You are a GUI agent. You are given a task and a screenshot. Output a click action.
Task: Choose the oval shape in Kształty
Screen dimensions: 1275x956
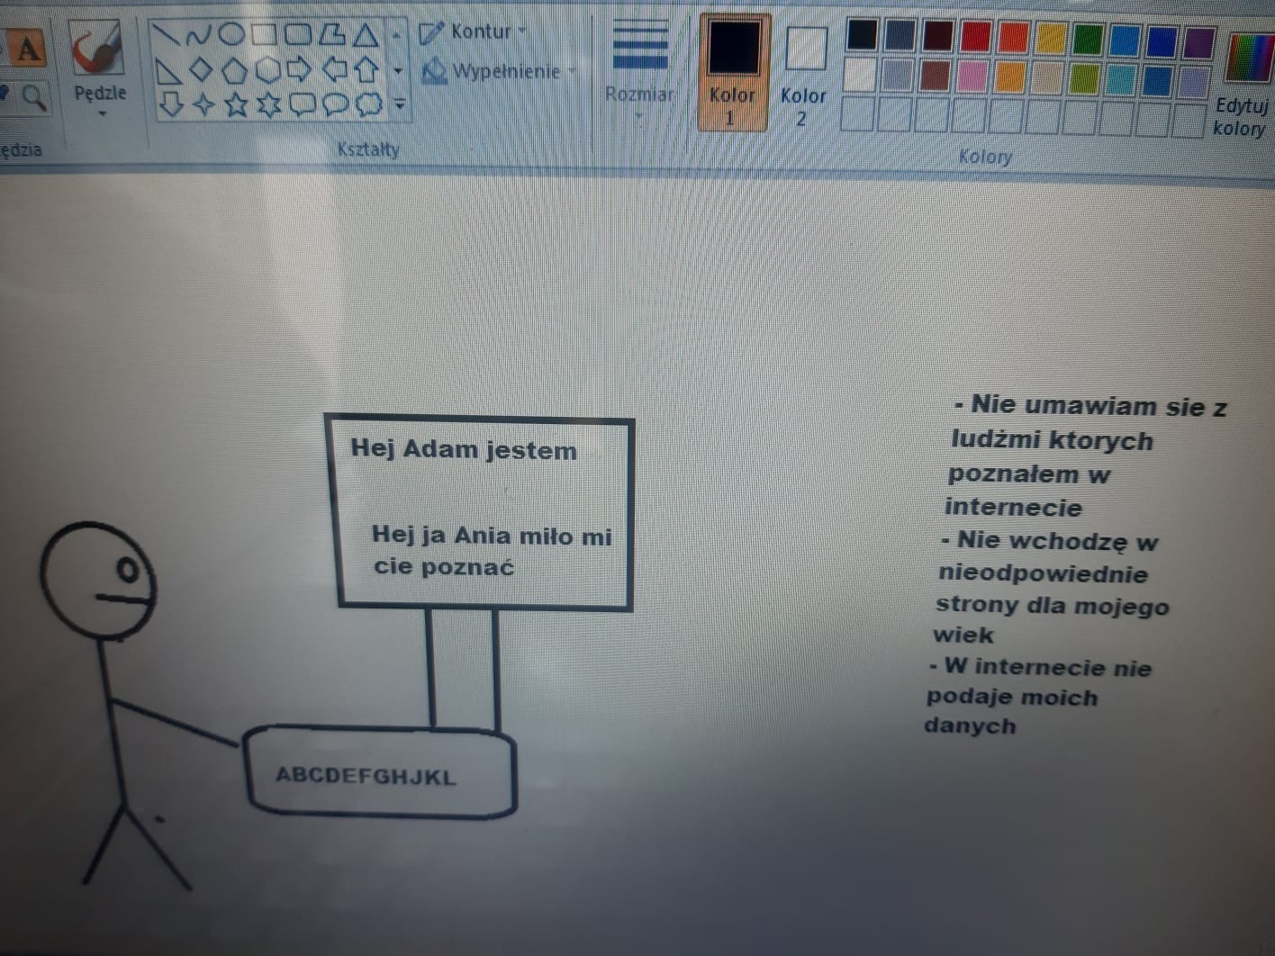pyautogui.click(x=231, y=34)
